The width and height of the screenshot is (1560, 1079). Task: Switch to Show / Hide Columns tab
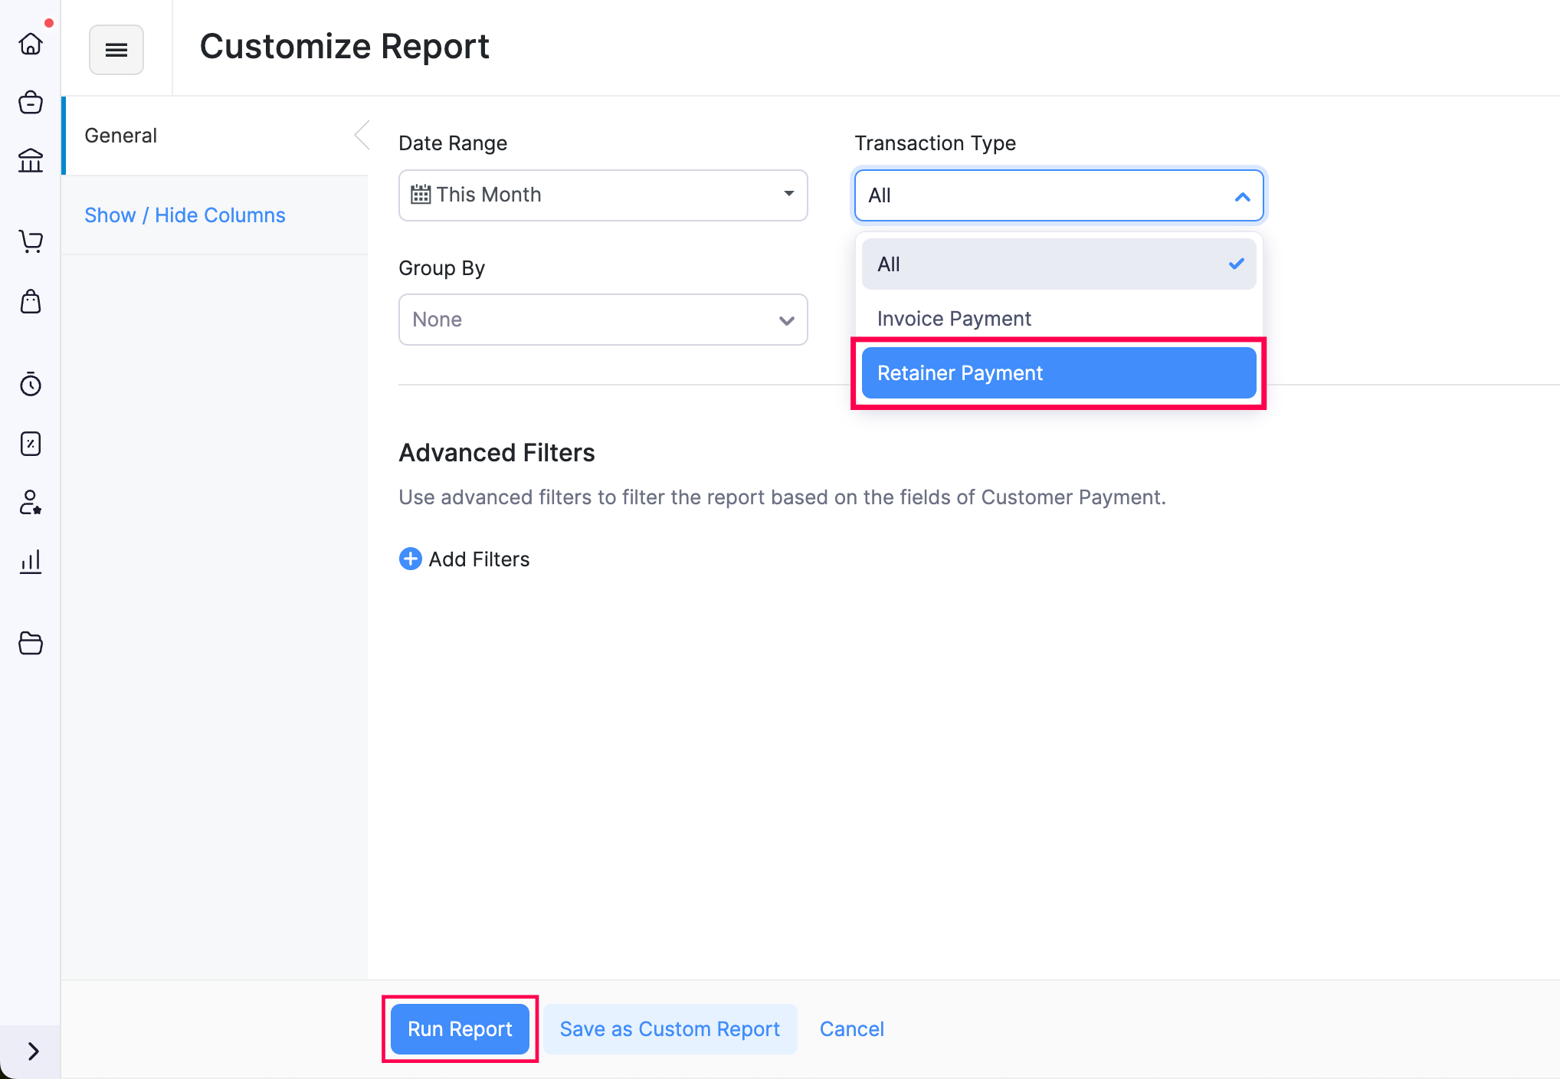pos(185,215)
